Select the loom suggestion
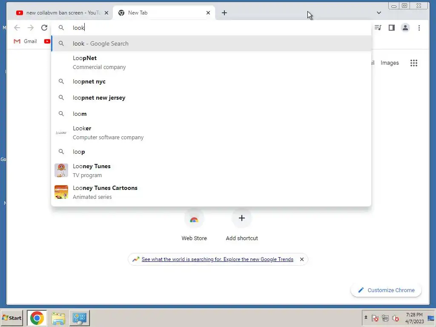The width and height of the screenshot is (436, 327). [x=211, y=114]
